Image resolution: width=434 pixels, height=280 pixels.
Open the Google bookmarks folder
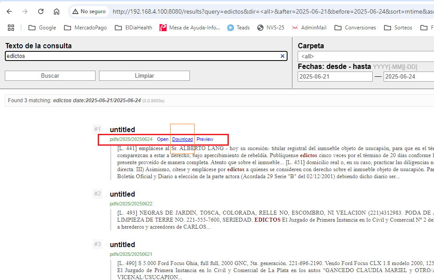(x=43, y=27)
